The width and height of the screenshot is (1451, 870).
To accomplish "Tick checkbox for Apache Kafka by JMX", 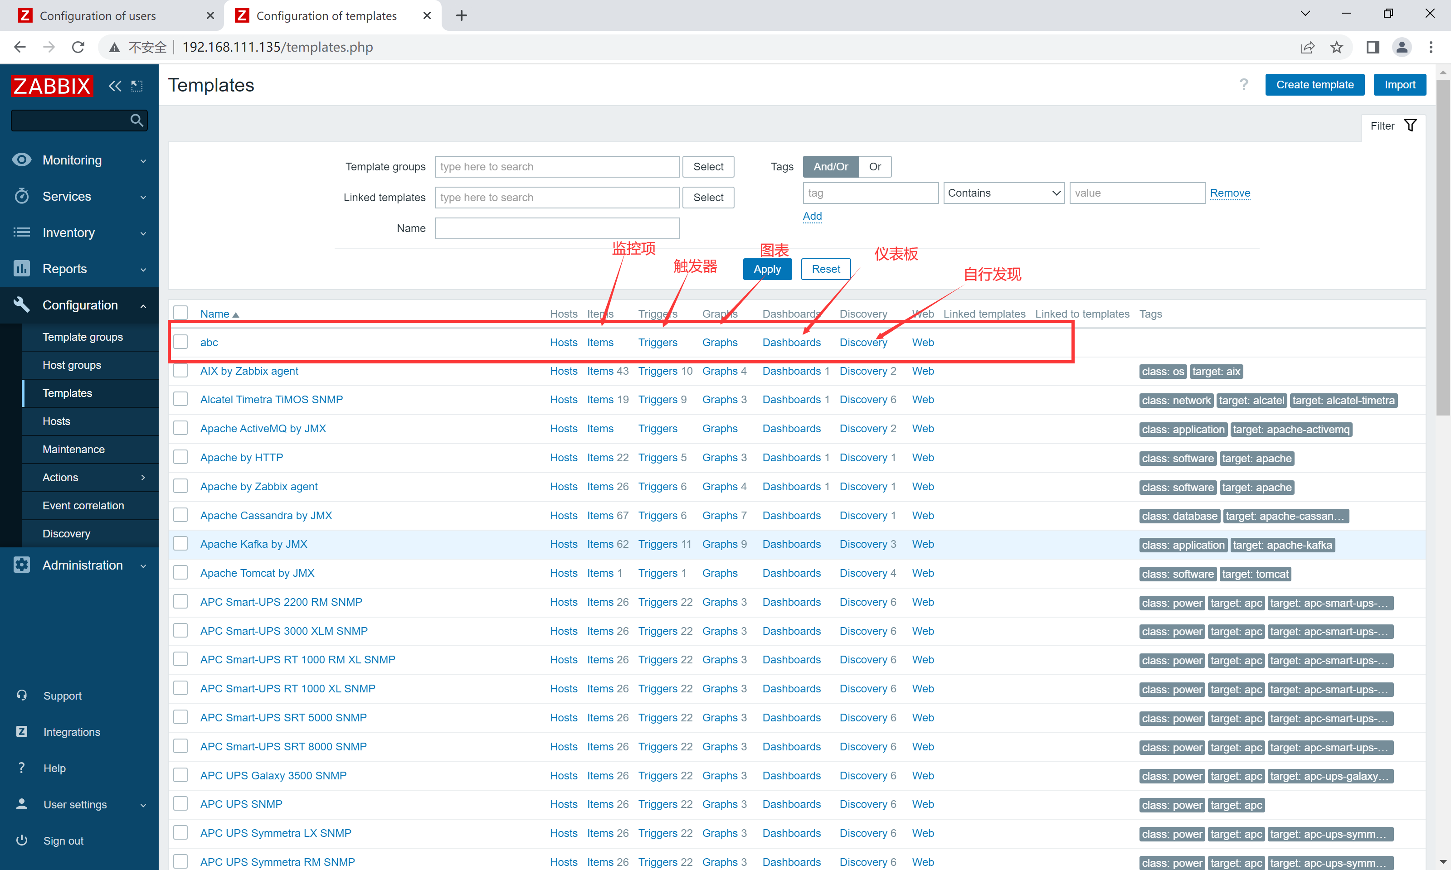I will point(180,543).
